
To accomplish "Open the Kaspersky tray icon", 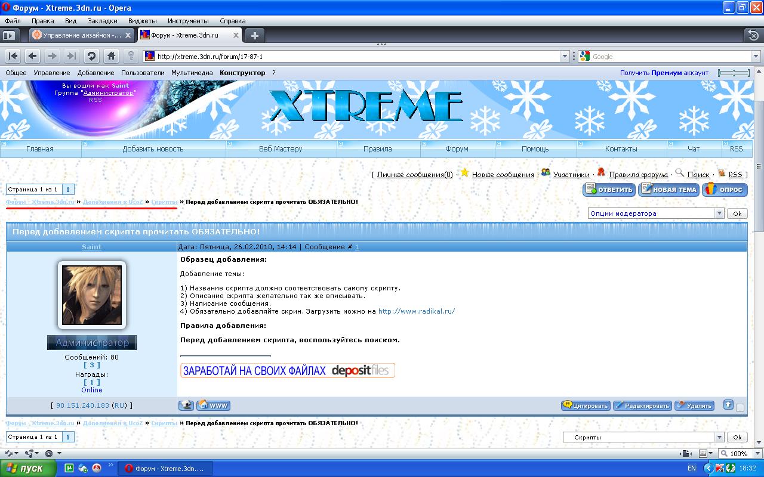I will point(720,468).
